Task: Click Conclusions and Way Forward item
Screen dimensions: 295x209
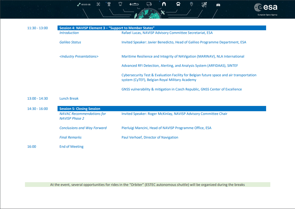Action: 83,128
